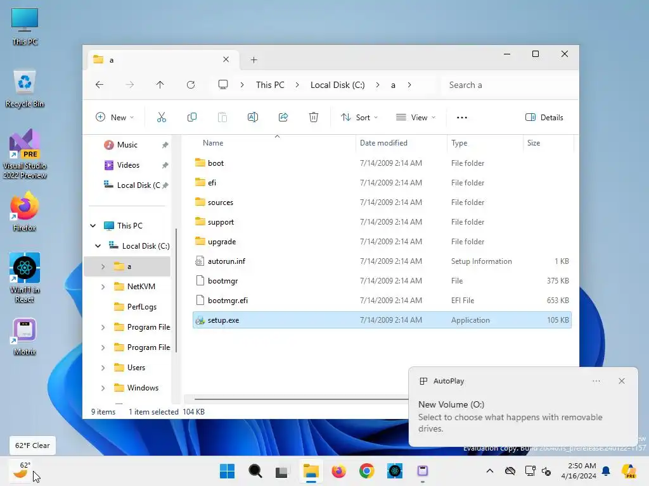
Task: Select the Motrix desktop shortcut
Action: tap(25, 337)
